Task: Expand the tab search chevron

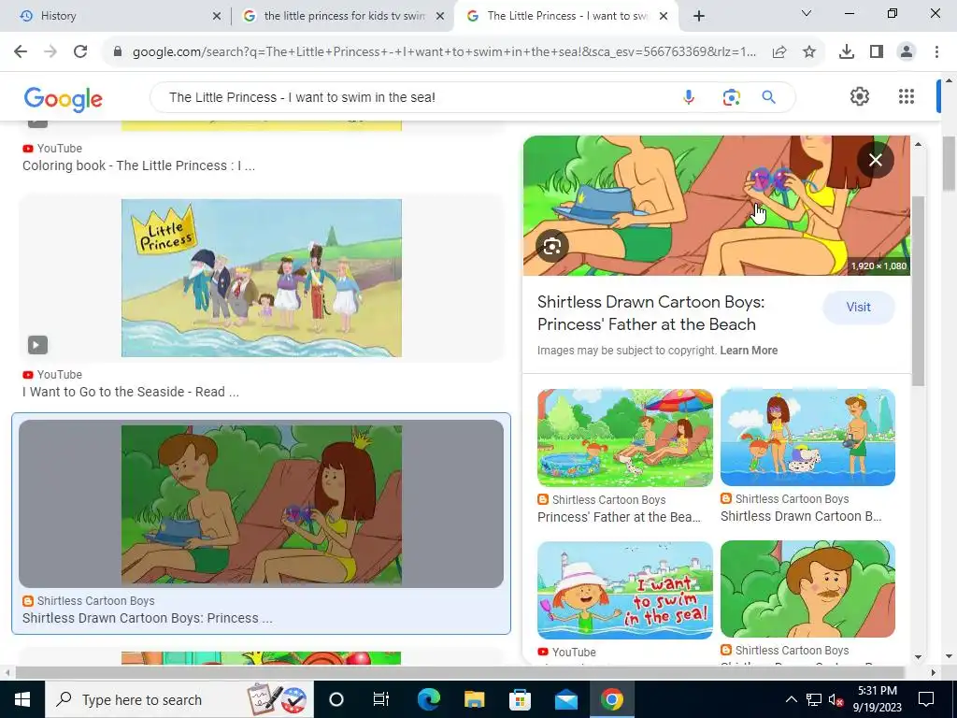Action: point(807,13)
